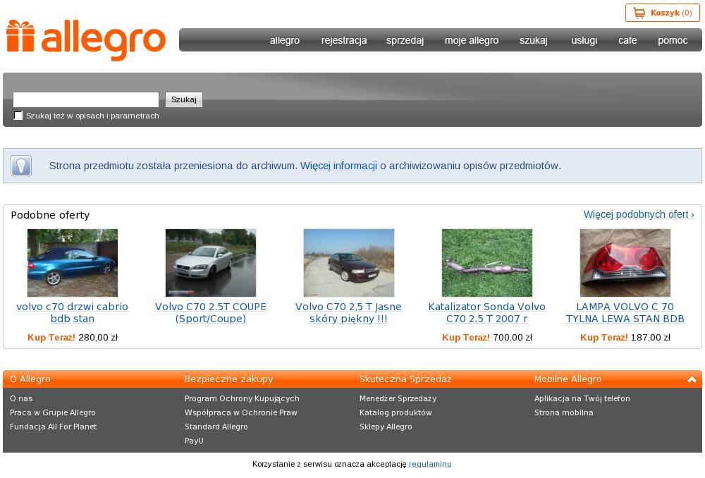Click the Szukaj search button
This screenshot has height=478, width=705.
point(184,99)
